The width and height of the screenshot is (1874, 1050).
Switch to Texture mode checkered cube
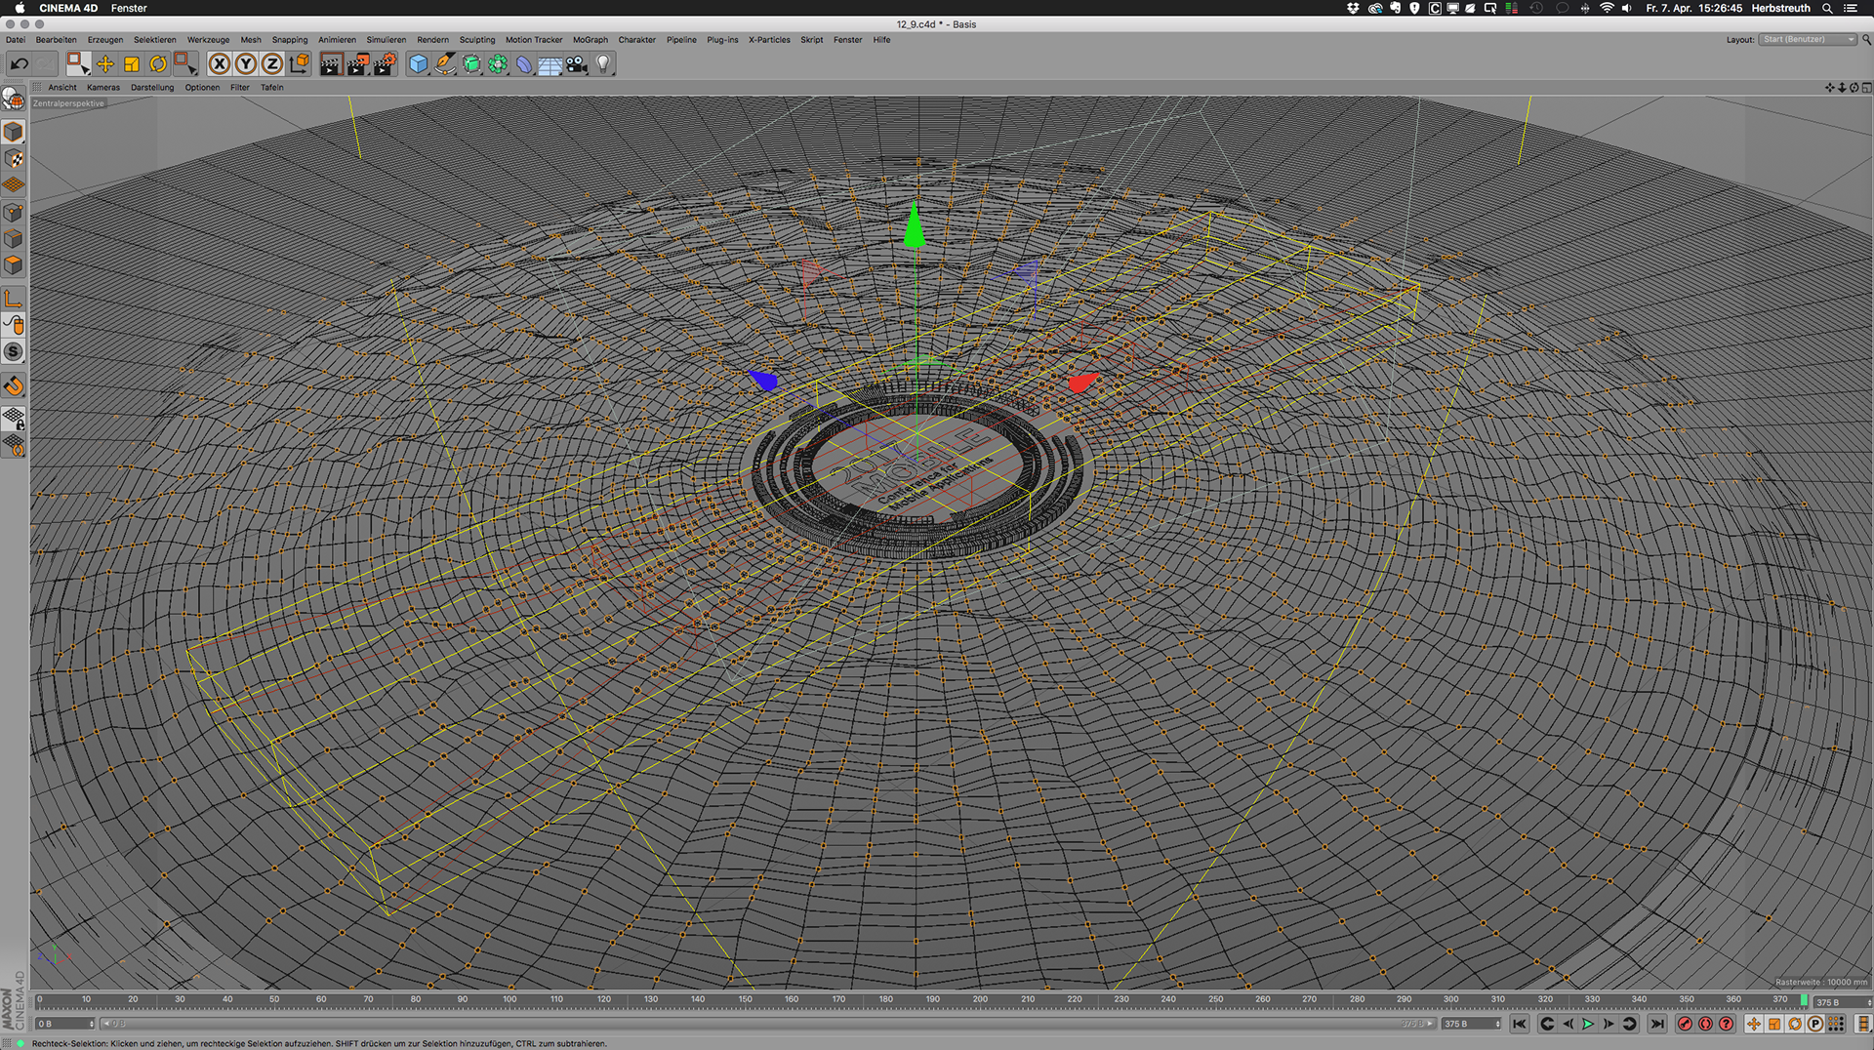(14, 158)
